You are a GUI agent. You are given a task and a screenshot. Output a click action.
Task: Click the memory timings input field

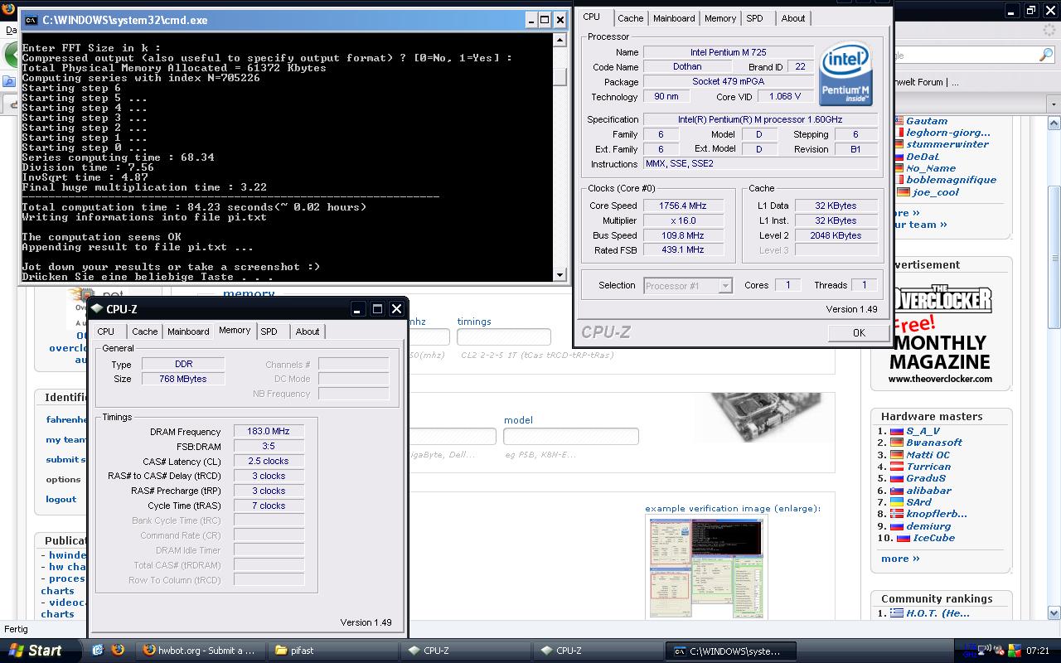point(504,337)
